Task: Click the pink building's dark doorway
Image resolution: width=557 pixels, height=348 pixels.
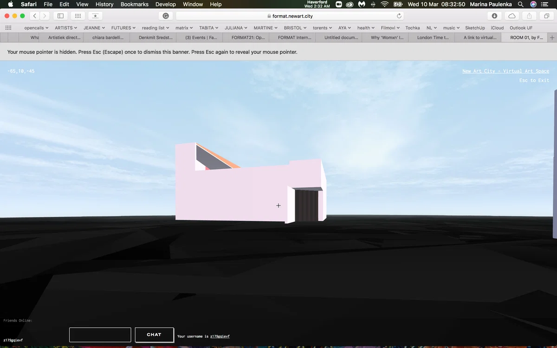Action: pos(307,205)
